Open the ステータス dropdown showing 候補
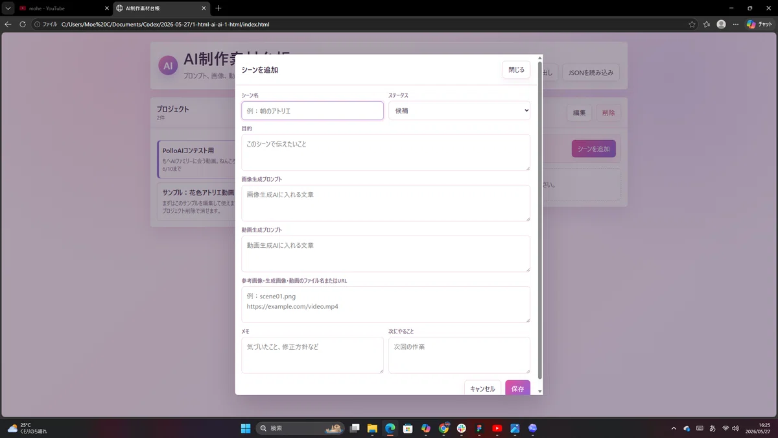Image resolution: width=778 pixels, height=438 pixels. (x=459, y=111)
